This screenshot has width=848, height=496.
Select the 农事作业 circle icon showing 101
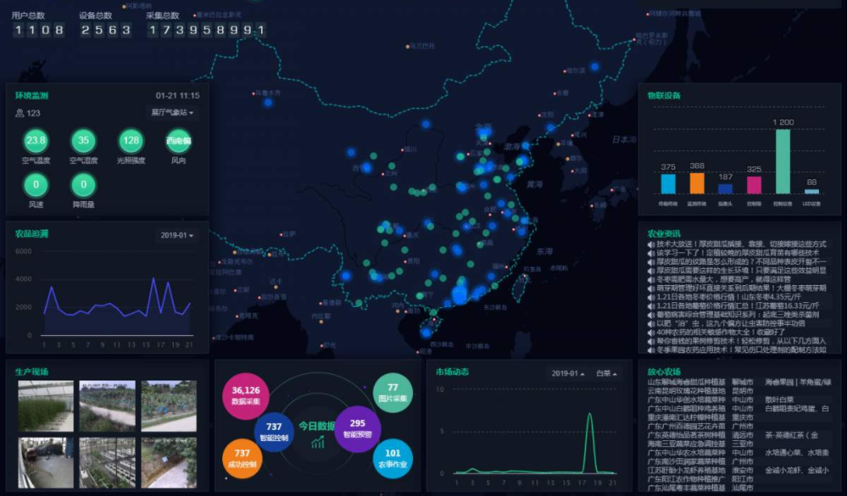(x=391, y=457)
